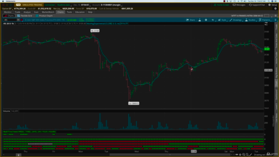Open the Setup gear menu
Image resolution: width=279 pixels, height=157 pixels.
272,5
